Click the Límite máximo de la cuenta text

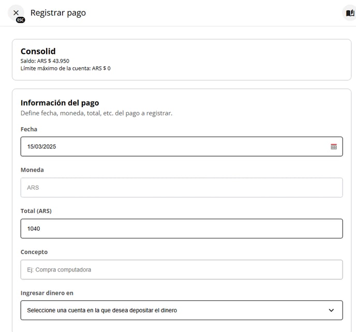[65, 68]
